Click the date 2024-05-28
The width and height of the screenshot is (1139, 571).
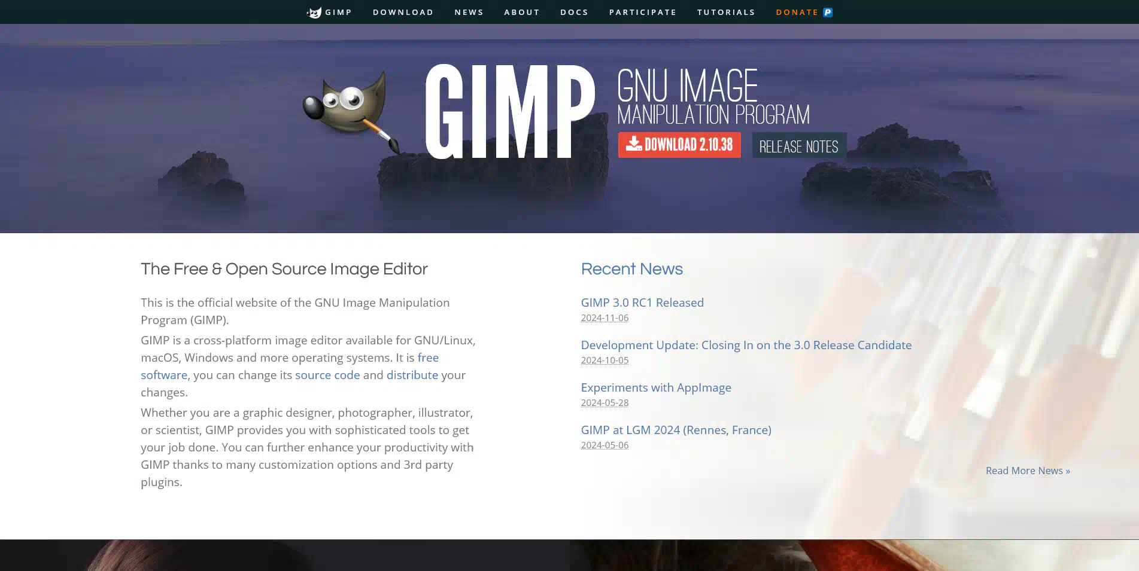tap(605, 403)
